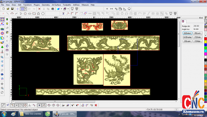Open the existing file folder icon
Viewport: 207px width, 117px height.
8,9
